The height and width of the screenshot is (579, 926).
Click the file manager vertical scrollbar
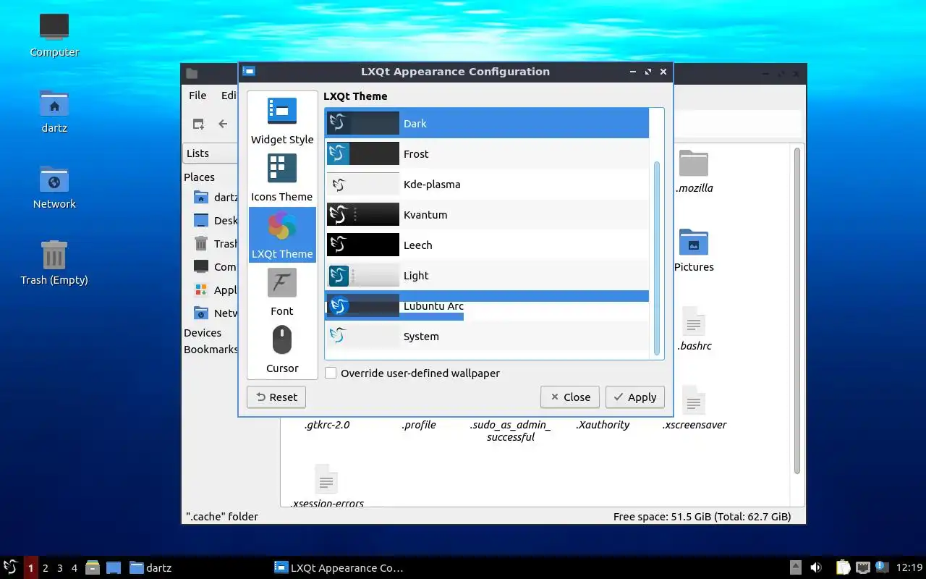797,311
